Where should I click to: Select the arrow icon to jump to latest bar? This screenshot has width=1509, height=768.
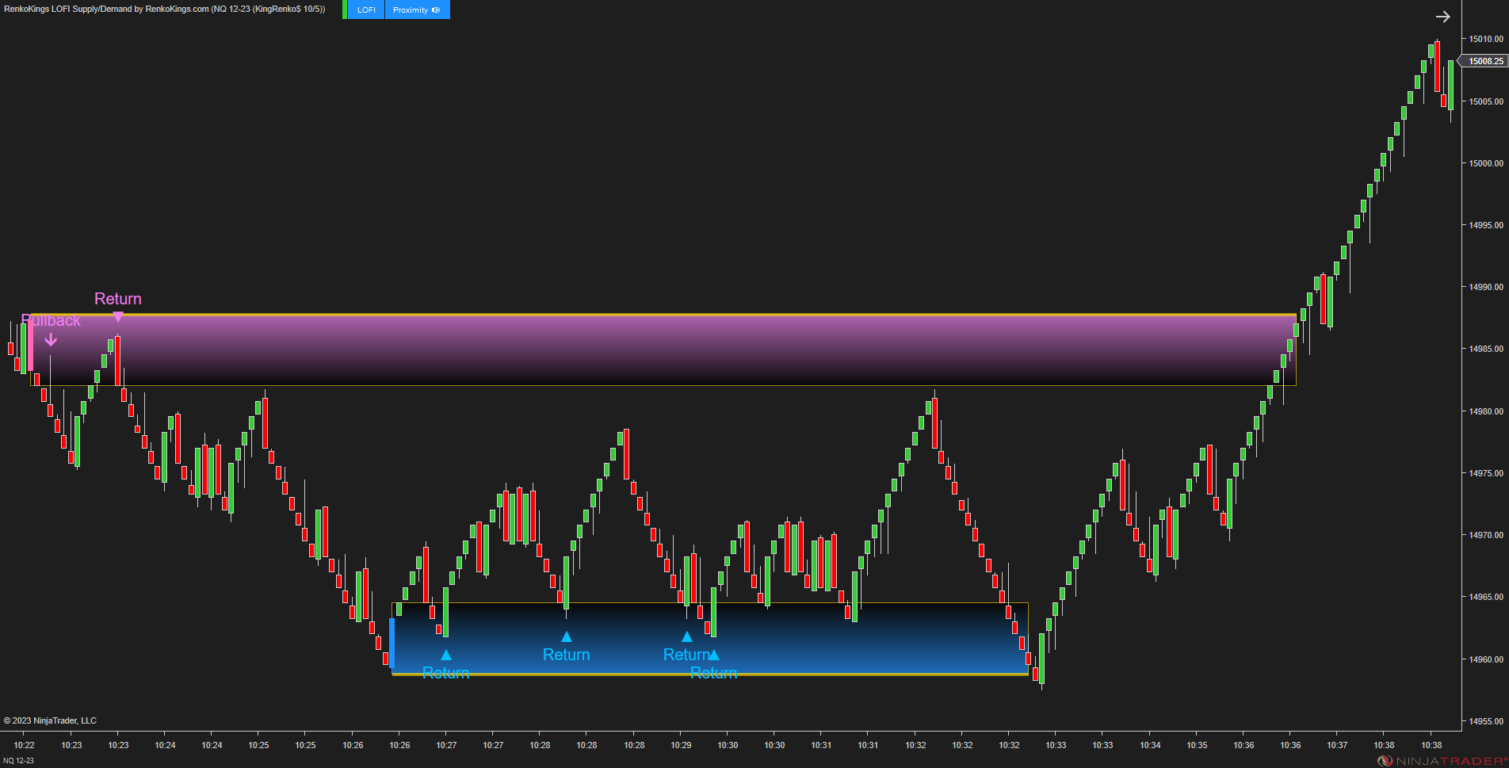click(x=1443, y=16)
